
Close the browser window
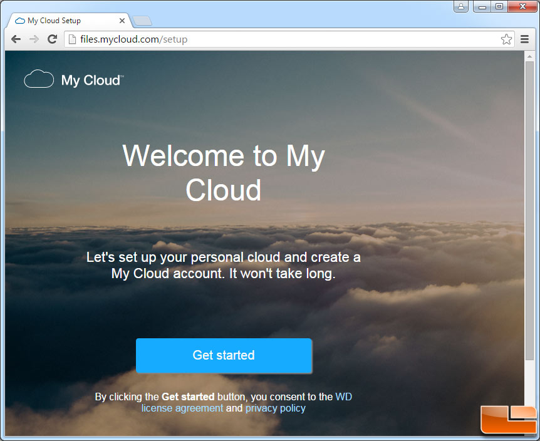[522, 6]
